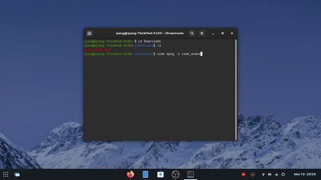
Task: Click the red file name in ls output
Action: pos(97,50)
